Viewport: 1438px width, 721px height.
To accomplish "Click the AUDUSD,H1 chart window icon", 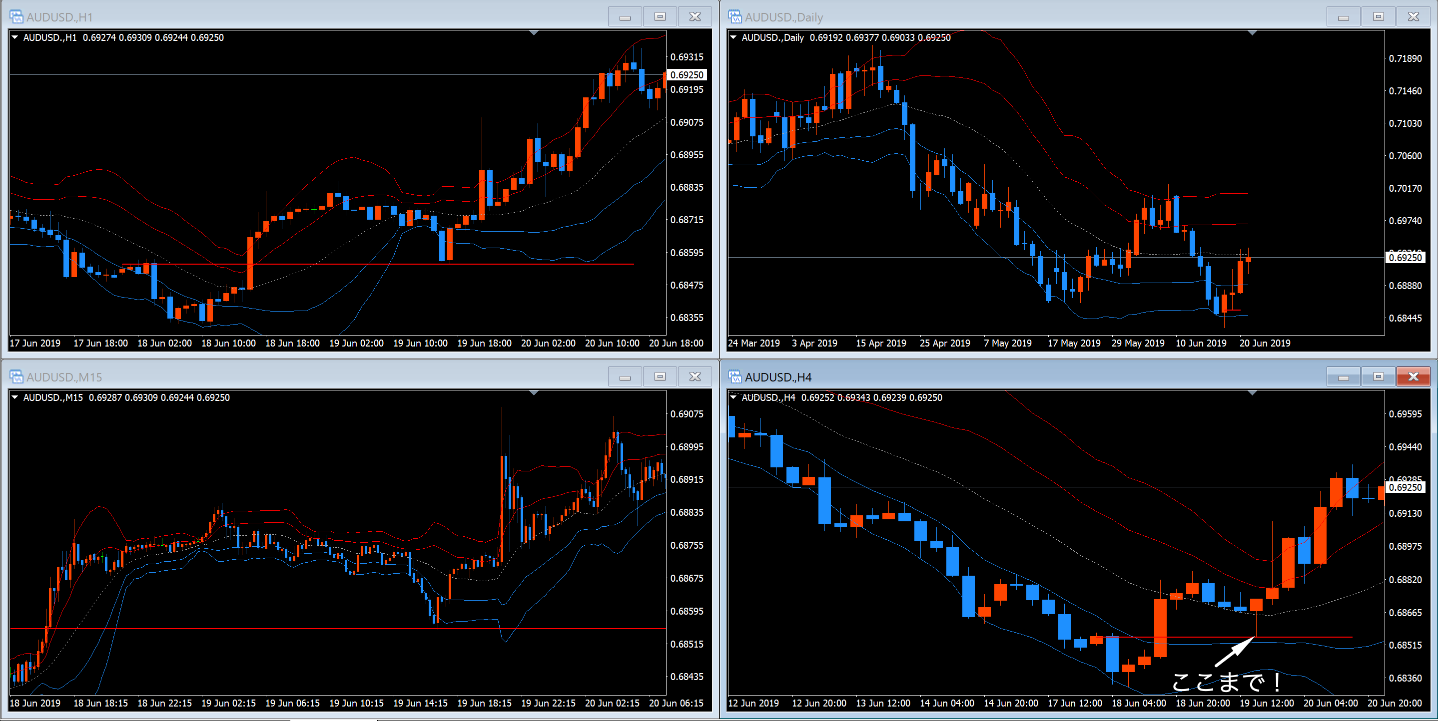I will click(16, 17).
